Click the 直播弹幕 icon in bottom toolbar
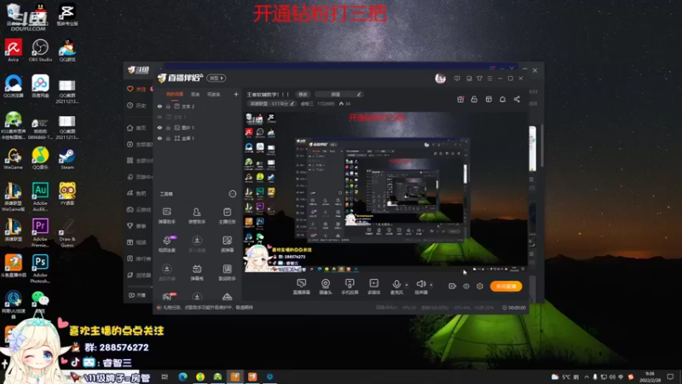The height and width of the screenshot is (384, 682). point(302,287)
